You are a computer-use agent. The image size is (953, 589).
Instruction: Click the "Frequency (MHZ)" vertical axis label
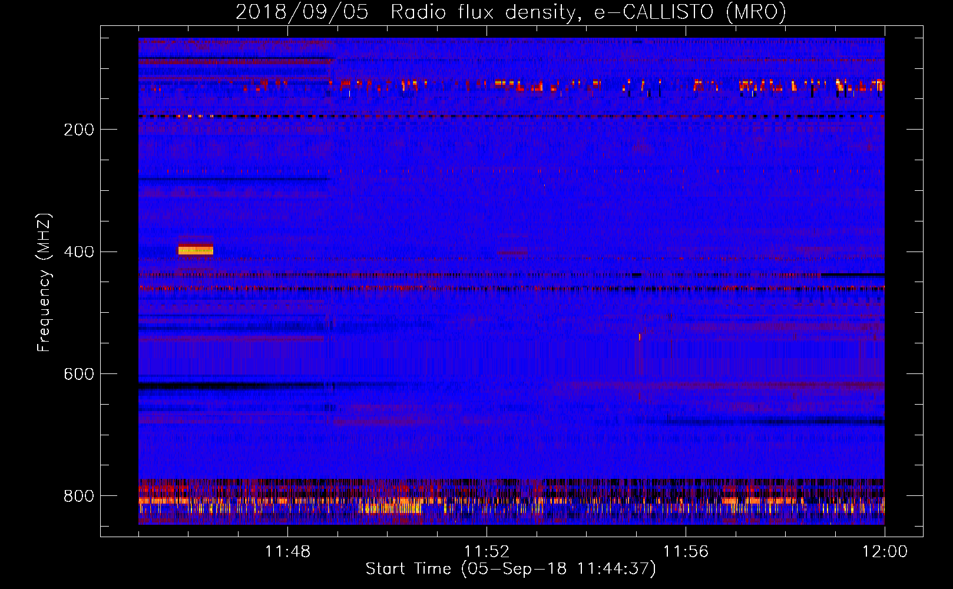tap(44, 282)
